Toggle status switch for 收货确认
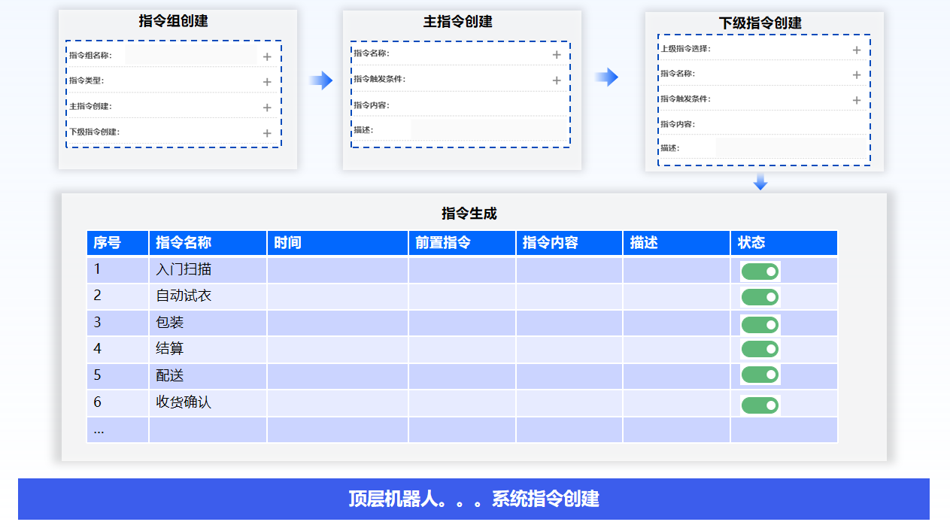This screenshot has height=528, width=950. pos(760,405)
